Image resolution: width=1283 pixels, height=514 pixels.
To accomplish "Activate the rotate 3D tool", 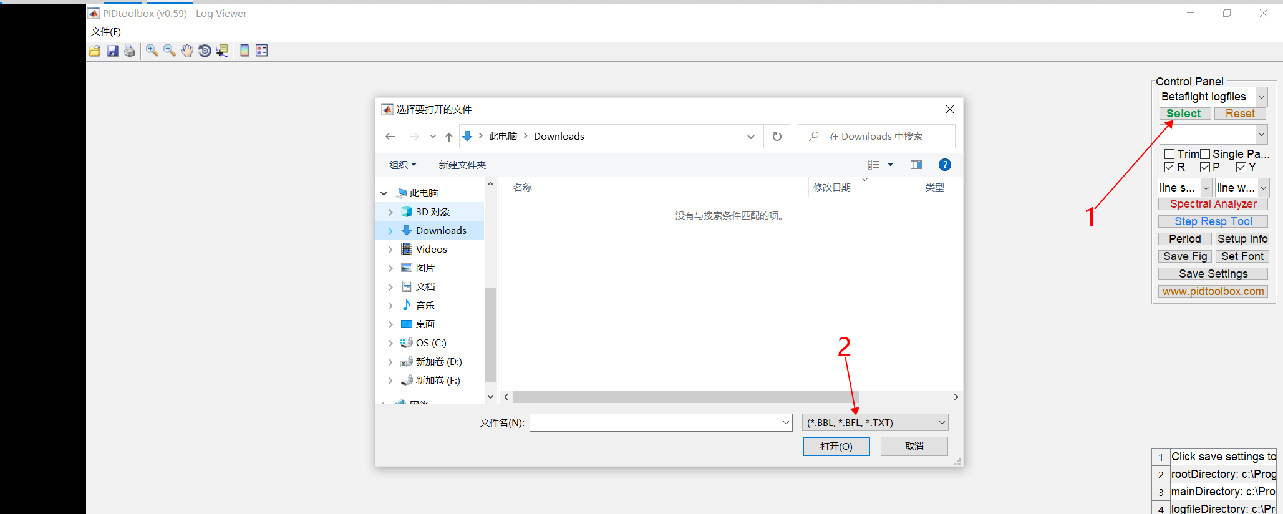I will [x=205, y=51].
